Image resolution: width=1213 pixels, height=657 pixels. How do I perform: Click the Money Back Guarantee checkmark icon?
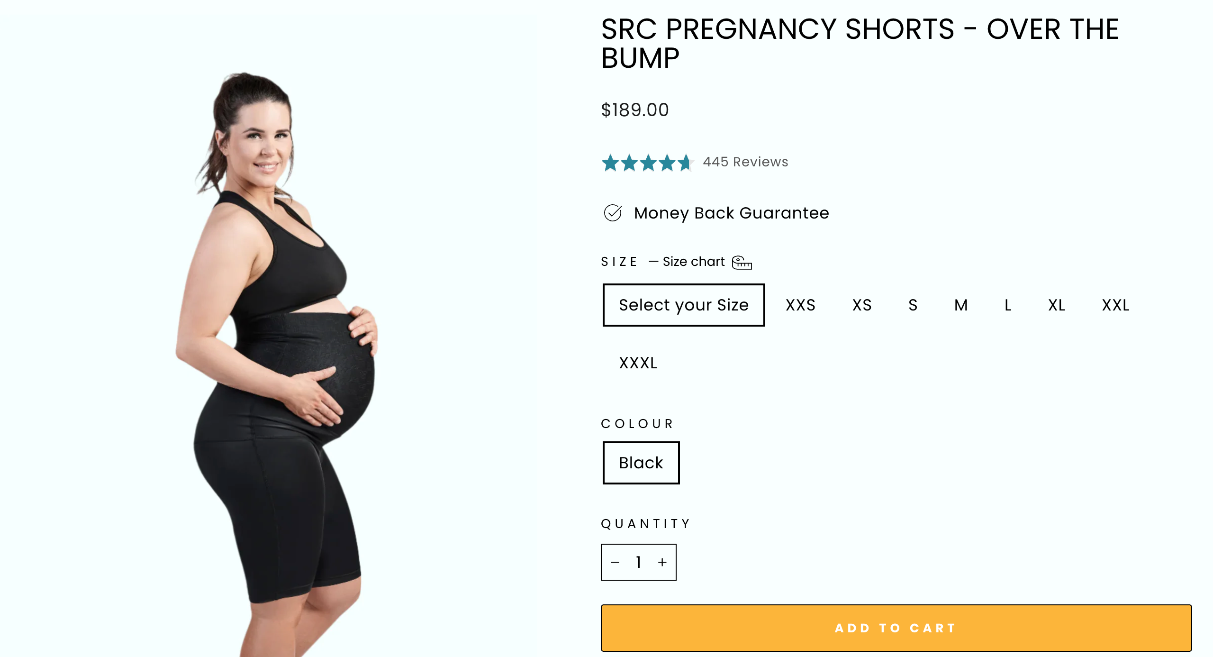[x=613, y=213]
